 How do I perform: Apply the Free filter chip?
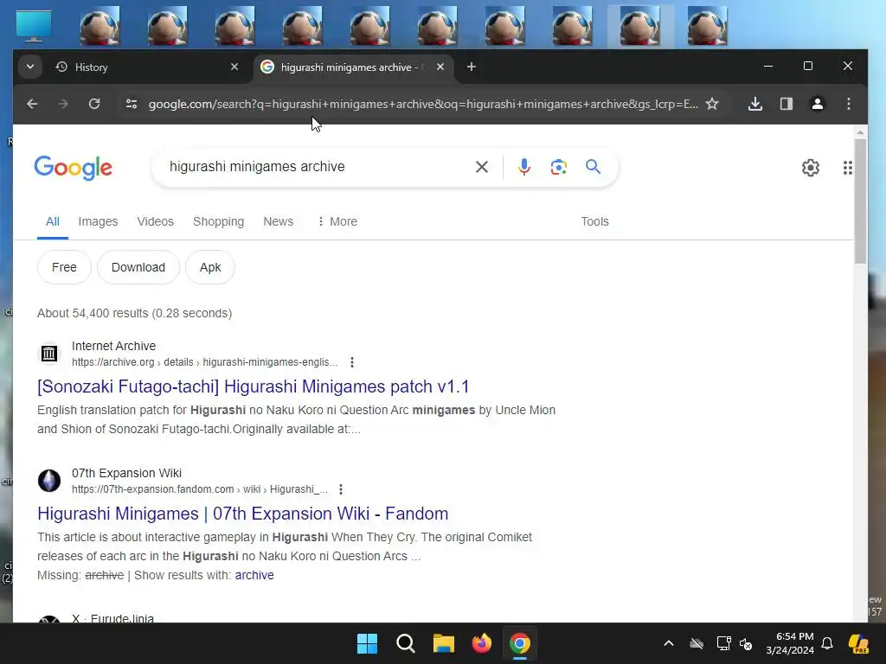[x=64, y=267]
